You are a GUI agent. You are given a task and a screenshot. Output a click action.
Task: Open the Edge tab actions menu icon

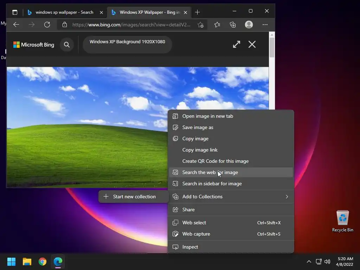15,12
